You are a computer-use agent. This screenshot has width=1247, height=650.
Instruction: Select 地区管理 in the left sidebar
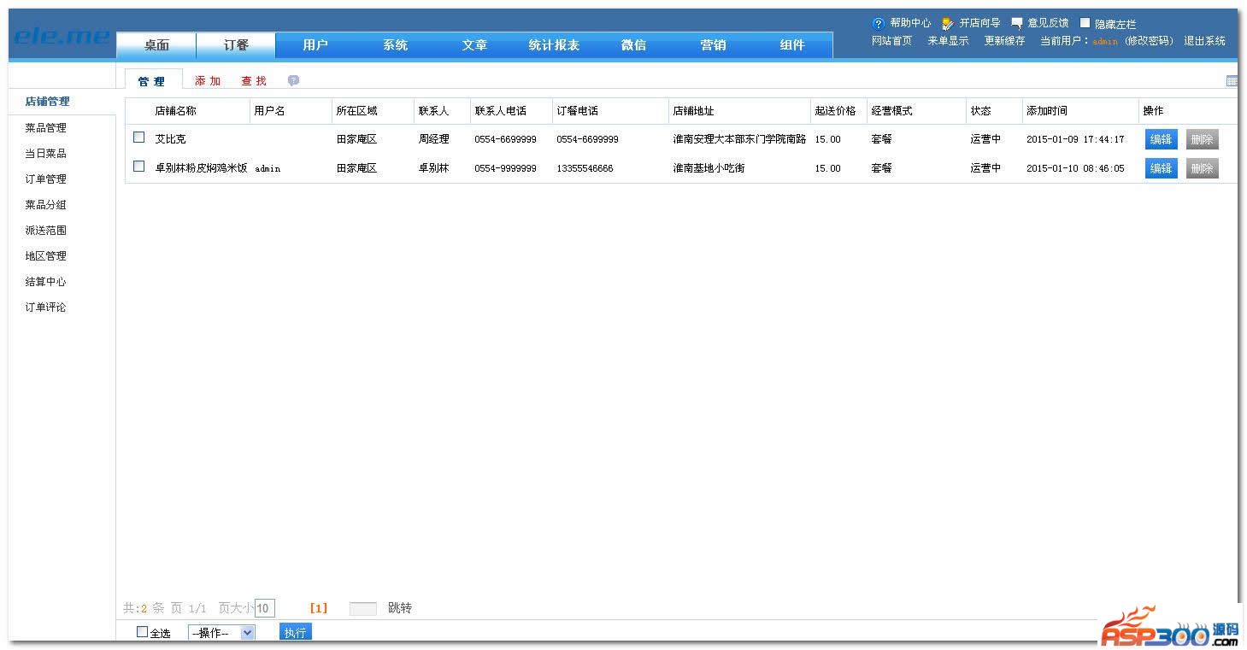[45, 256]
